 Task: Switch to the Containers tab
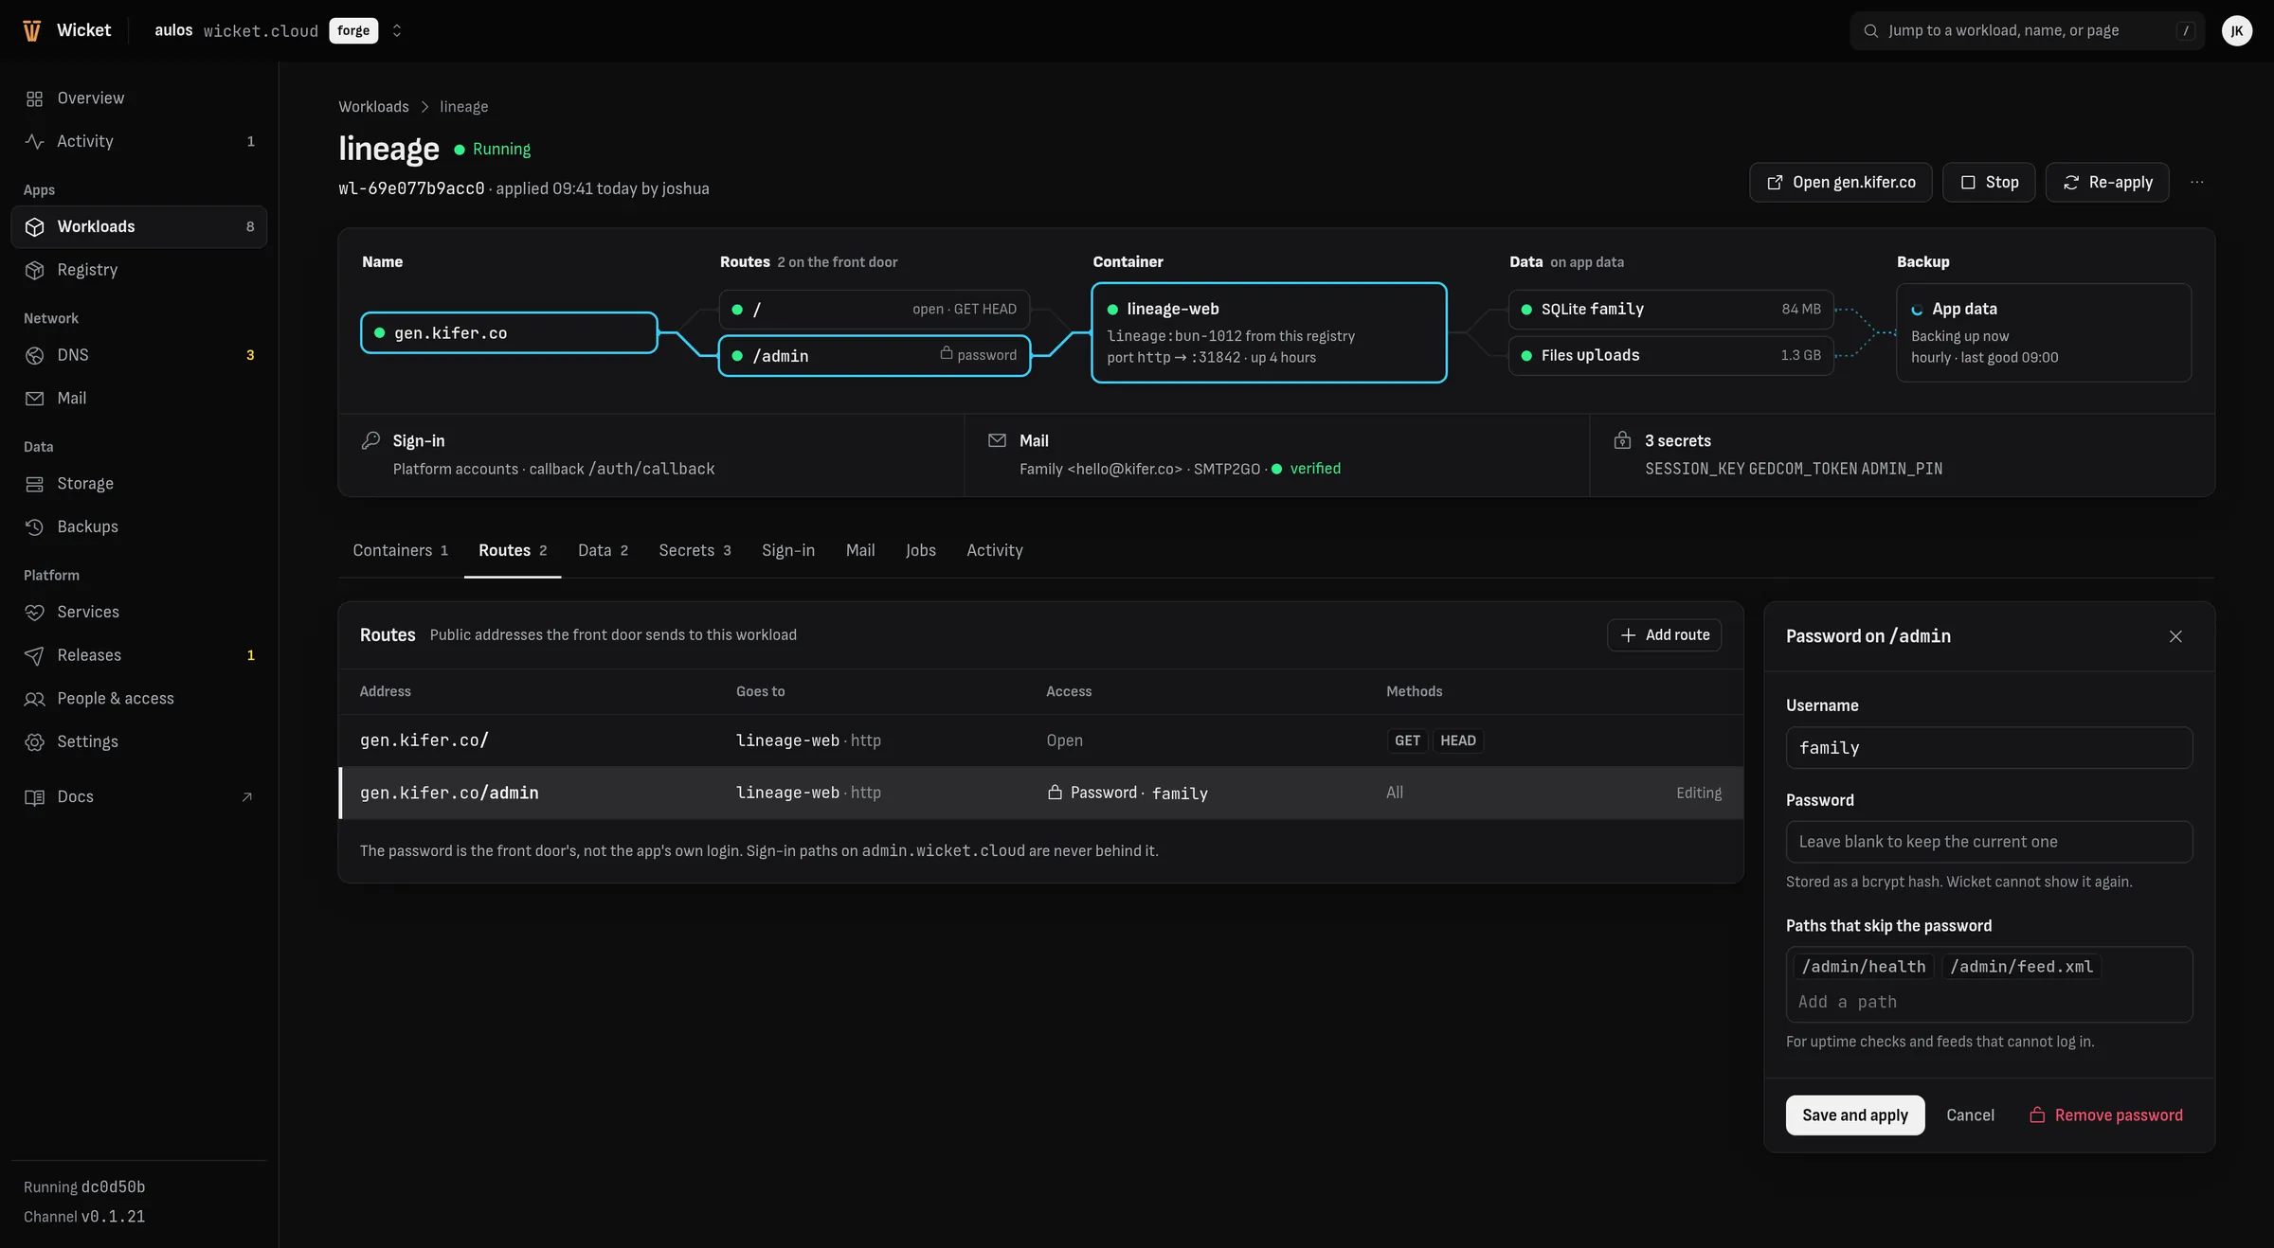tap(400, 550)
